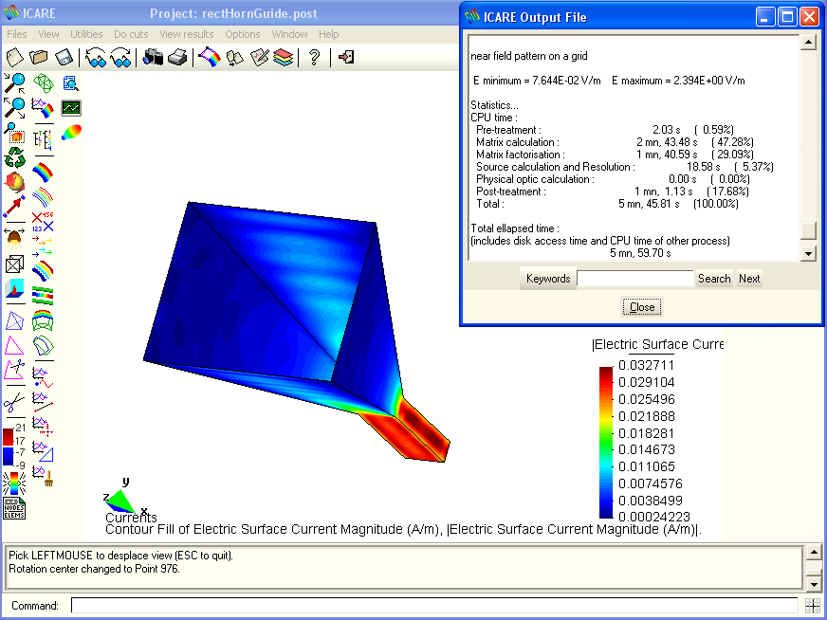This screenshot has height=620, width=827.
Task: Click the Keywords button in Output File
Action: point(548,279)
